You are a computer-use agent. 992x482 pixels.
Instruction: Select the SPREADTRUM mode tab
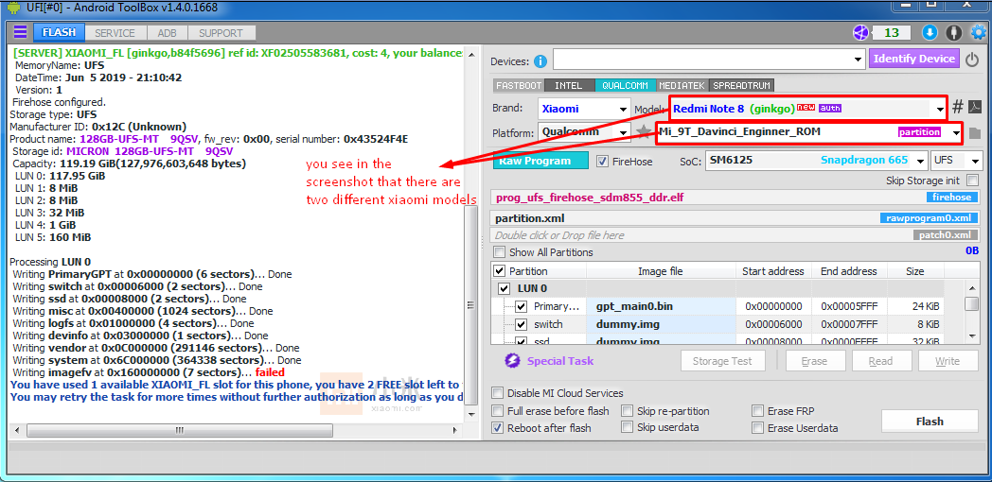[x=742, y=85]
